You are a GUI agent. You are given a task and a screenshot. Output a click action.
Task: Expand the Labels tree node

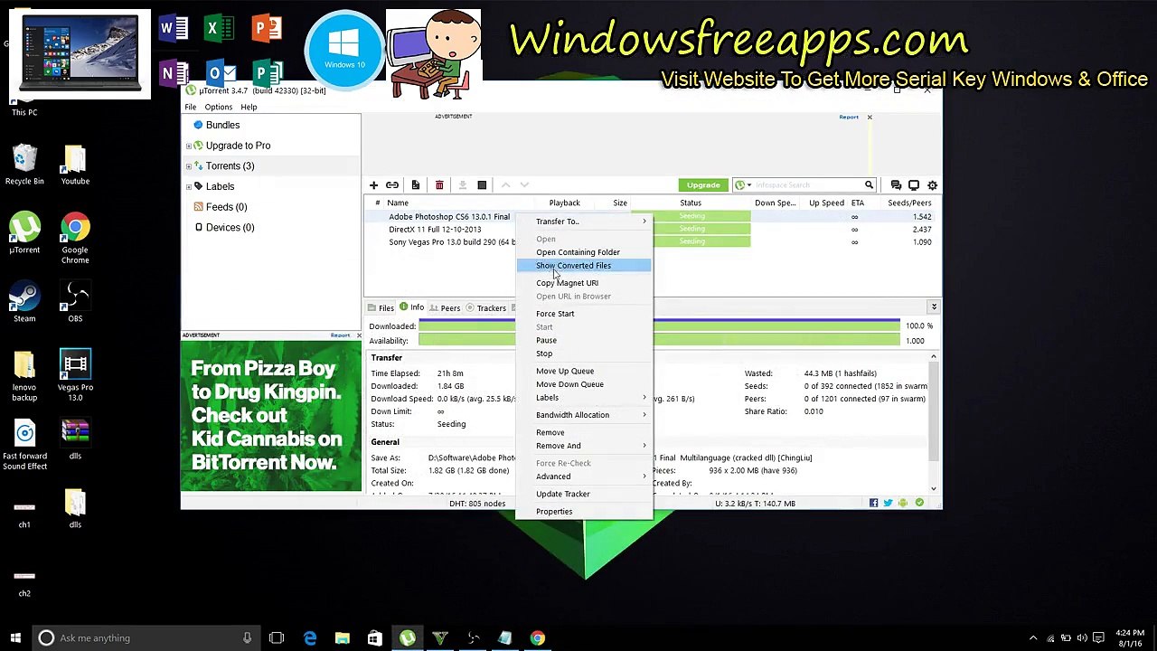click(x=189, y=186)
